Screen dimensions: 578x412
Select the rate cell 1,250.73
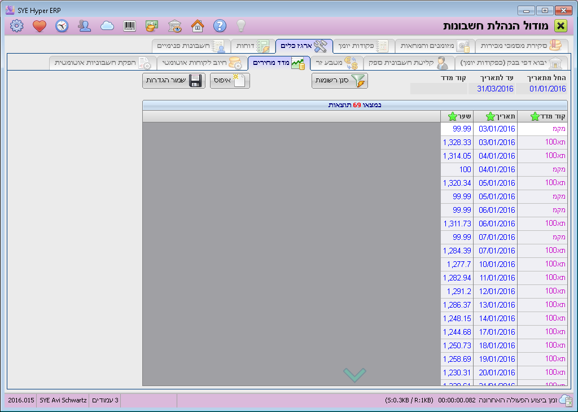pyautogui.click(x=457, y=345)
